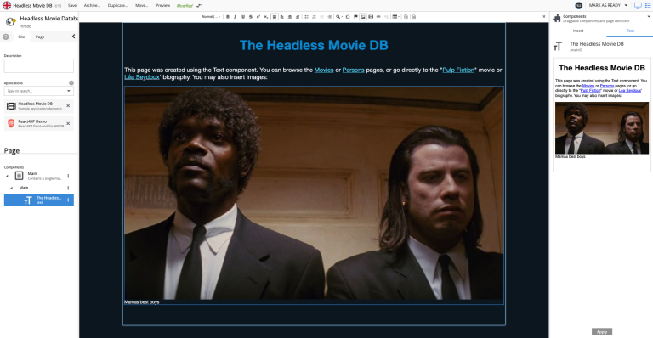Remove the Headless Movie DB application

(68, 106)
